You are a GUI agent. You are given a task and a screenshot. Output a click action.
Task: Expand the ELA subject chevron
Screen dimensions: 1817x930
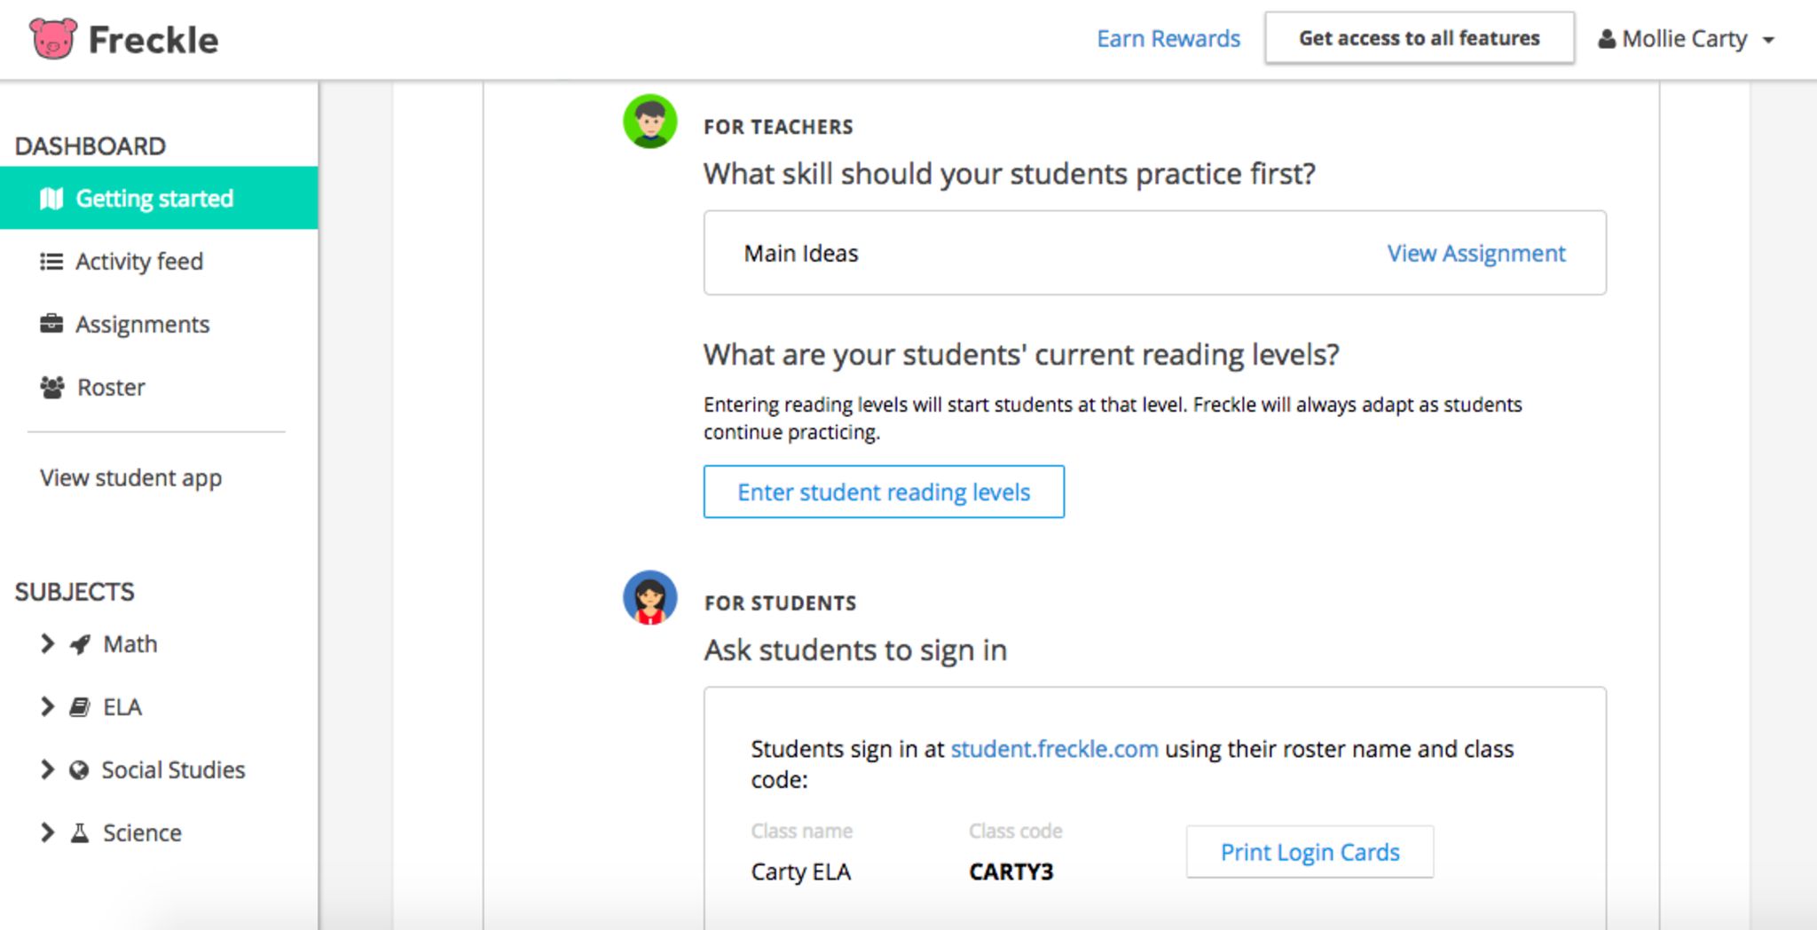coord(47,707)
